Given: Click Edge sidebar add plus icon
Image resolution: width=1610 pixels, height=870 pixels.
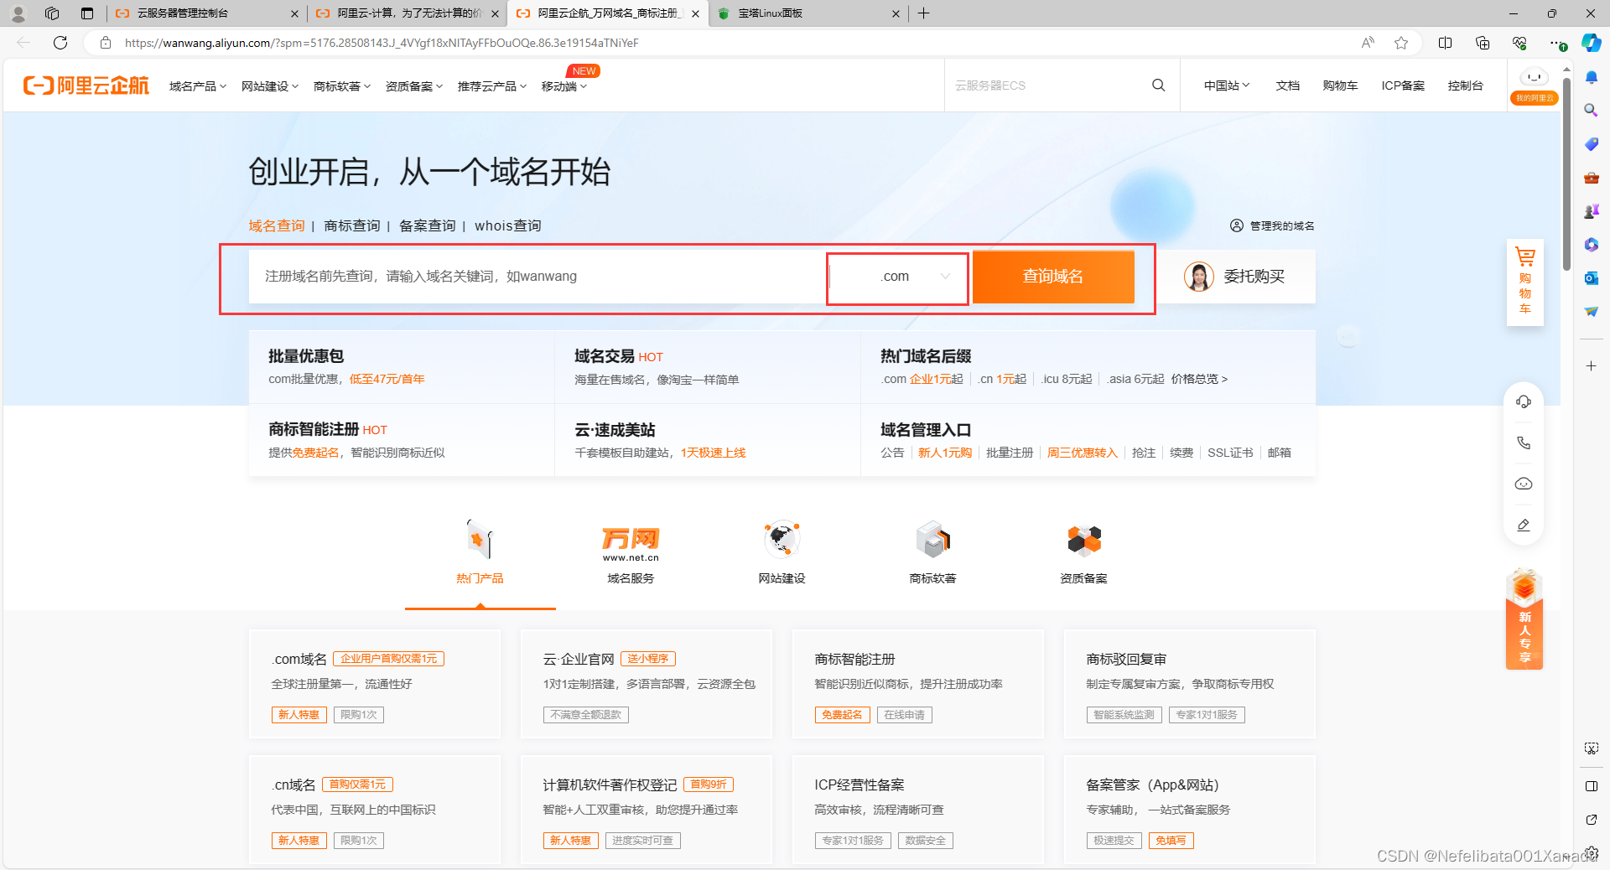Looking at the screenshot, I should coord(1591,366).
